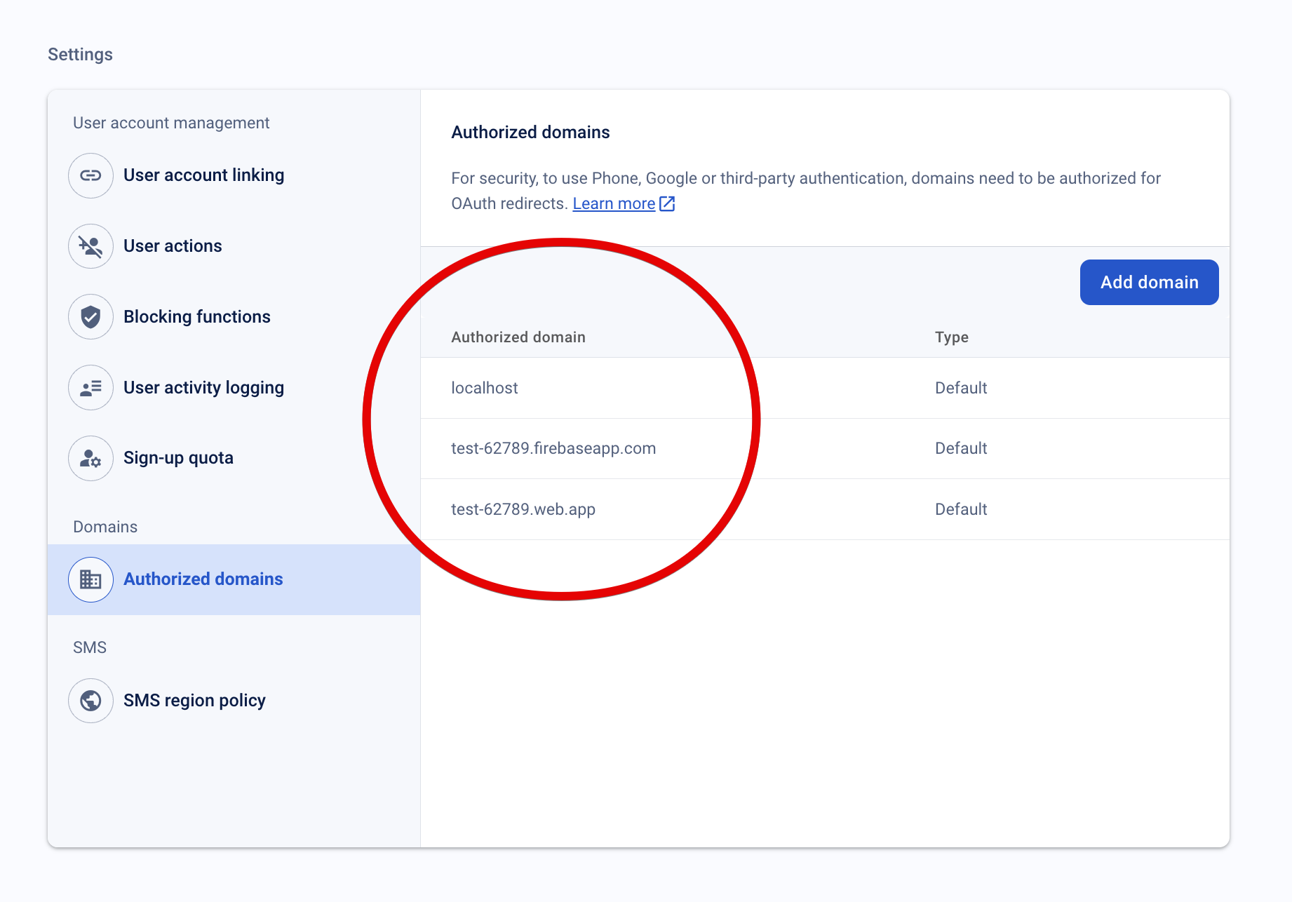The image size is (1292, 902).
Task: Open the Authorized domains section
Action: pyautogui.click(x=203, y=579)
